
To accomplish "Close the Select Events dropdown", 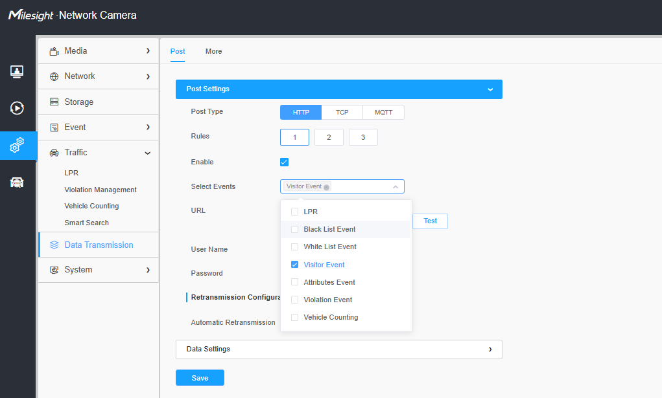I will [x=395, y=187].
